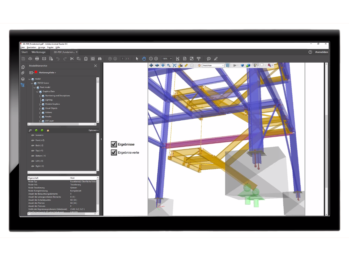Image resolution: width=349 pixels, height=261 pixels.
Task: Switch to the Werkzeuge tab
Action: (x=39, y=52)
